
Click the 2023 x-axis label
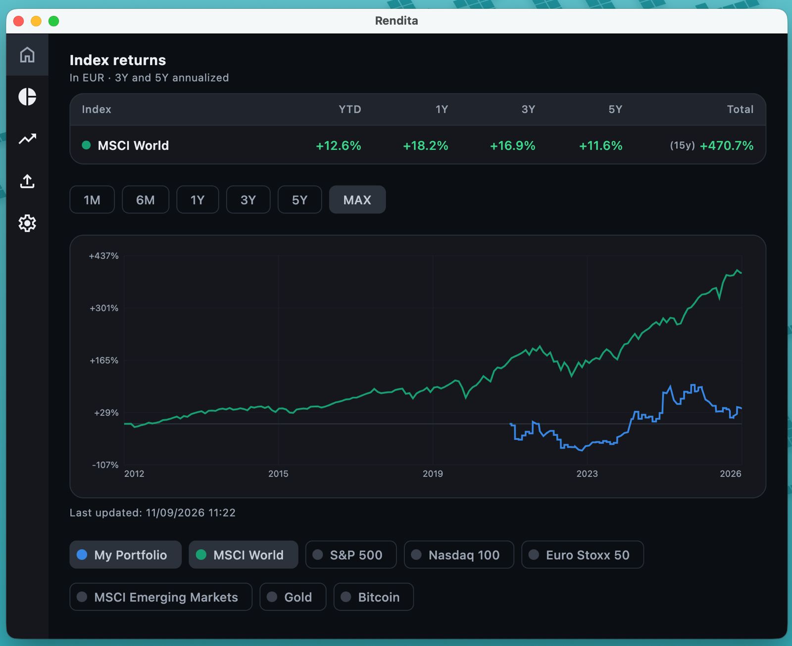click(587, 474)
